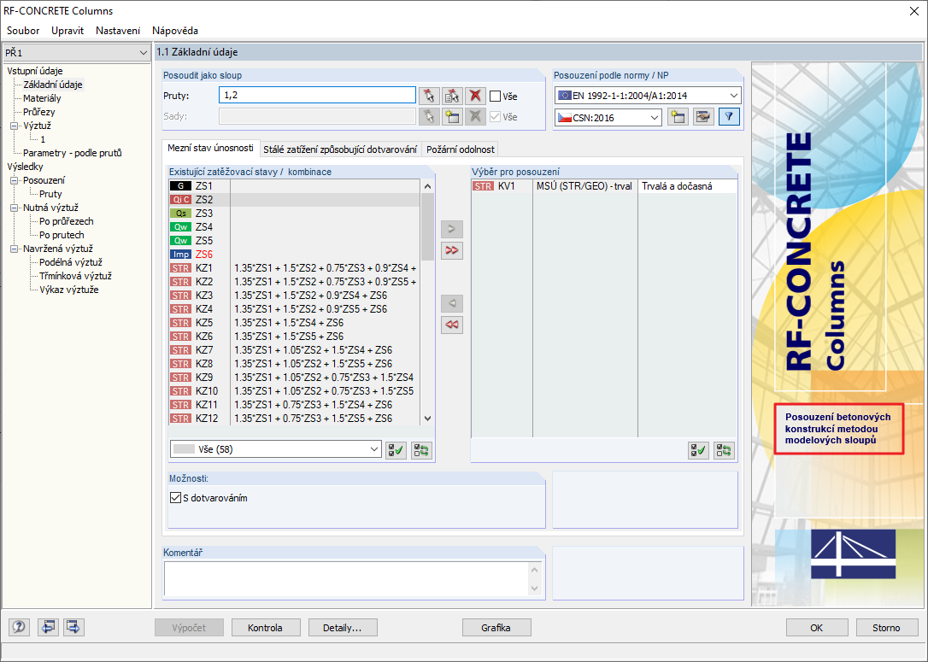Click the Storno button
The image size is (928, 662).
tap(886, 628)
